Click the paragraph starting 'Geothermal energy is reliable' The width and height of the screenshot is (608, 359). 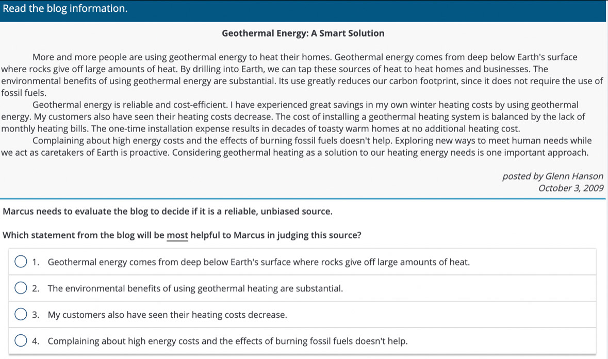(x=304, y=117)
